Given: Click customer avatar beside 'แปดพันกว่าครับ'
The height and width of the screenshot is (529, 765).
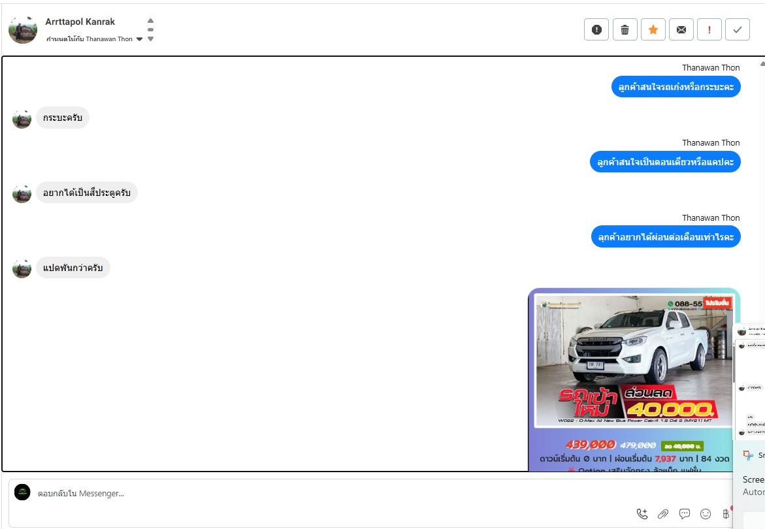Looking at the screenshot, I should tap(22, 268).
